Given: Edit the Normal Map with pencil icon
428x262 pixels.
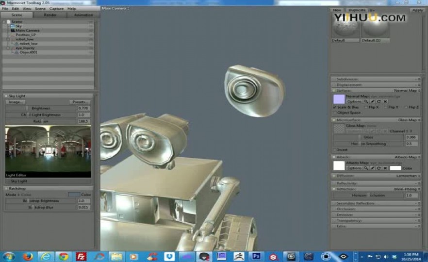Looking at the screenshot, I should tap(372, 101).
